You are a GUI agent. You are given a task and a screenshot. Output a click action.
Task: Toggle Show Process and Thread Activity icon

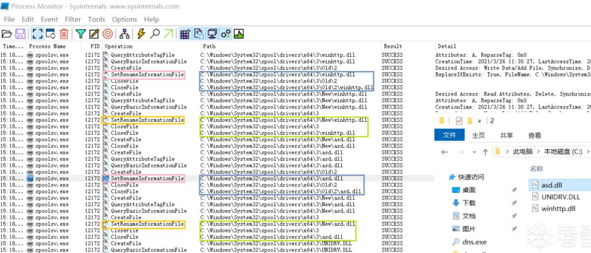[226, 34]
